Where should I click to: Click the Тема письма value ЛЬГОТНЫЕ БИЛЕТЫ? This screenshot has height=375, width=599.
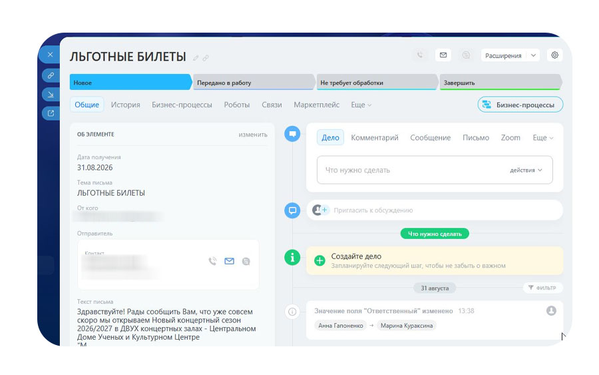(x=110, y=193)
